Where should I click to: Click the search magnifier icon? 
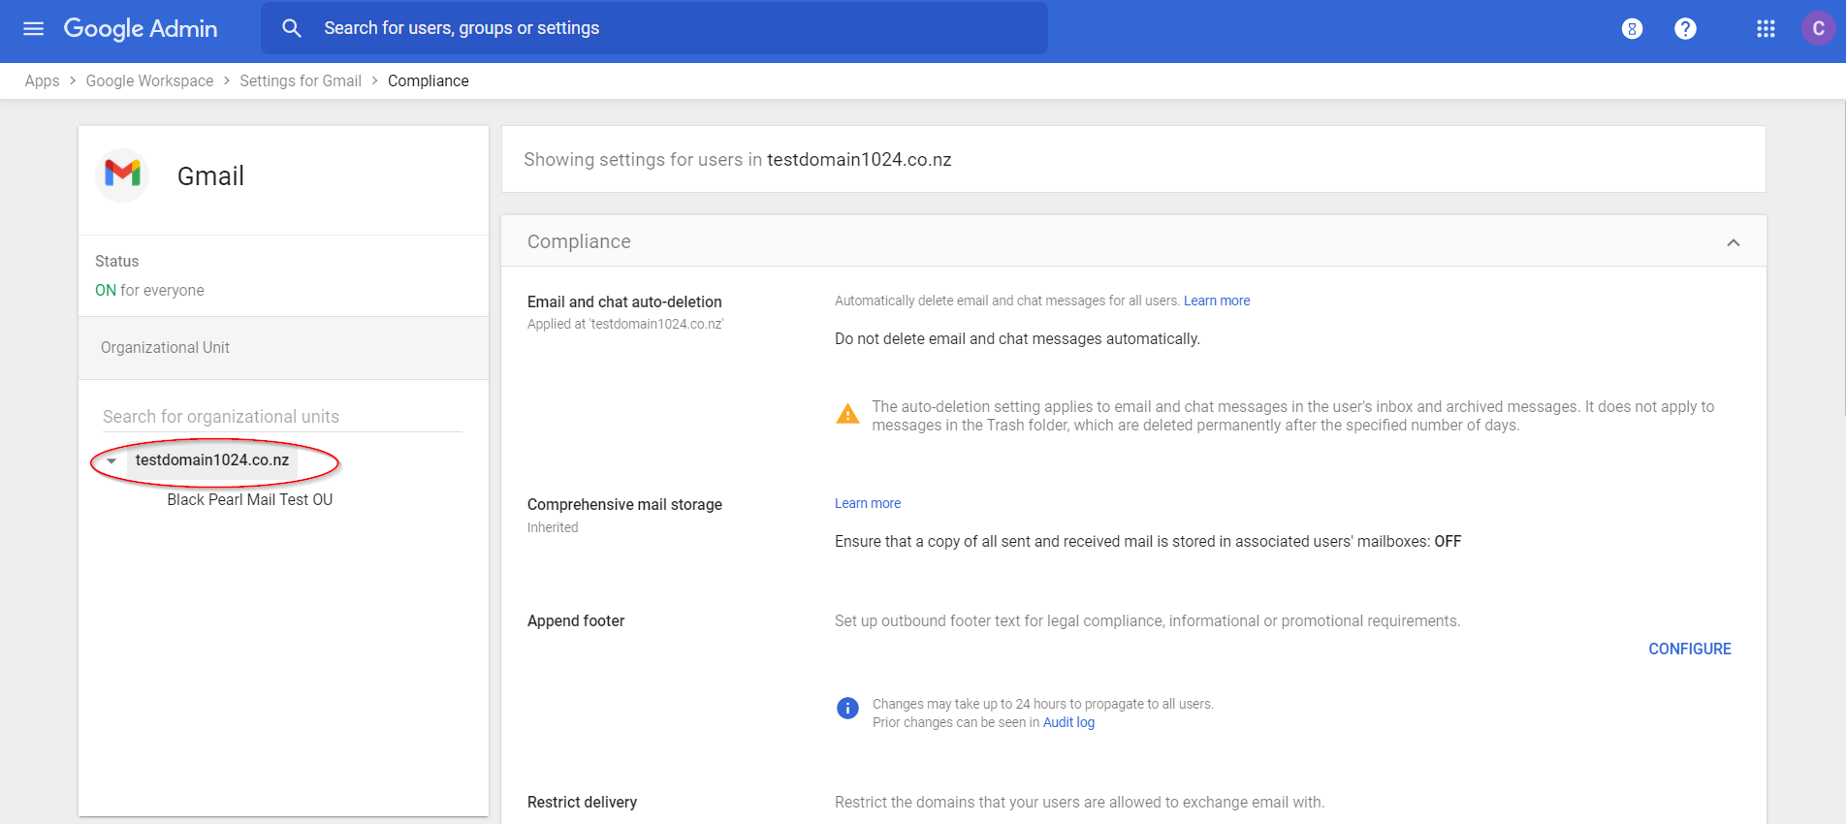click(x=292, y=29)
